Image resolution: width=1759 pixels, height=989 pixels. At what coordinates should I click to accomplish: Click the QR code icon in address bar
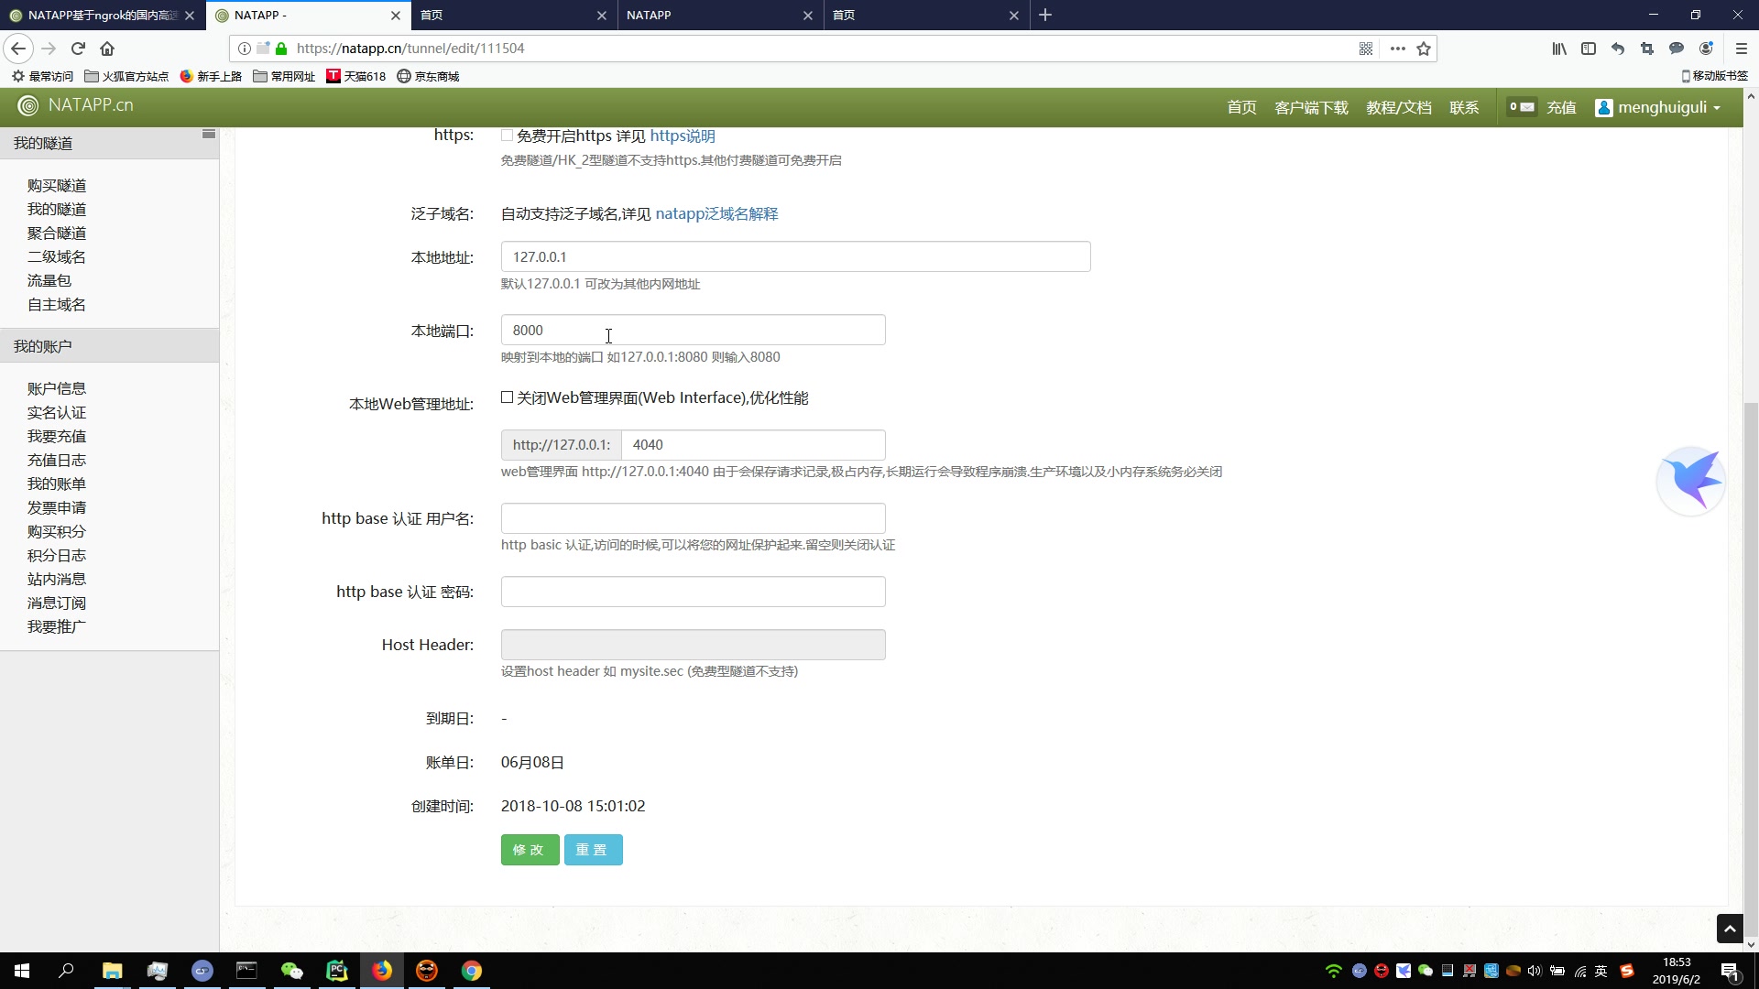coord(1366,49)
